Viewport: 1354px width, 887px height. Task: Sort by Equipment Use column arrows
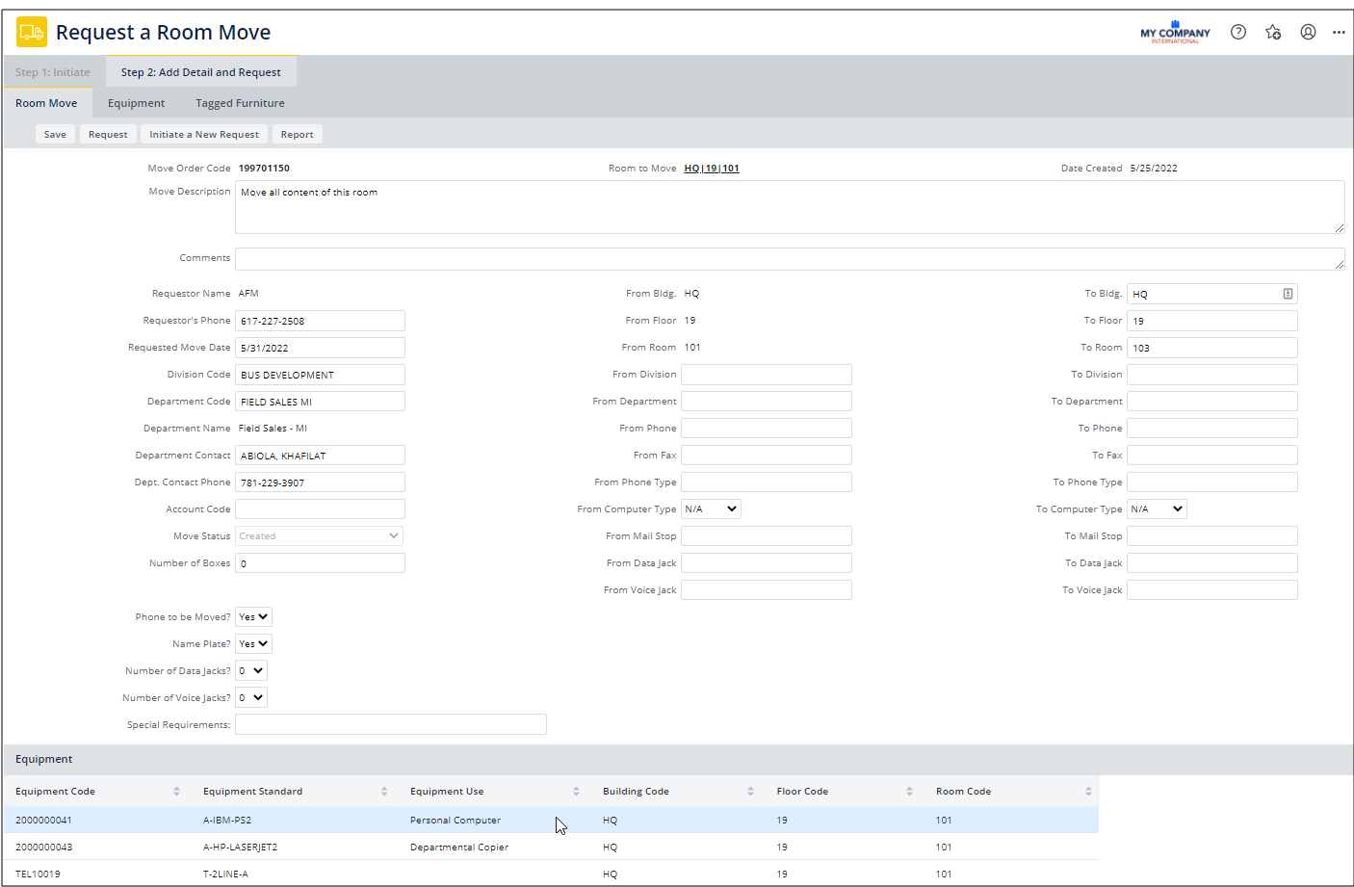click(576, 792)
